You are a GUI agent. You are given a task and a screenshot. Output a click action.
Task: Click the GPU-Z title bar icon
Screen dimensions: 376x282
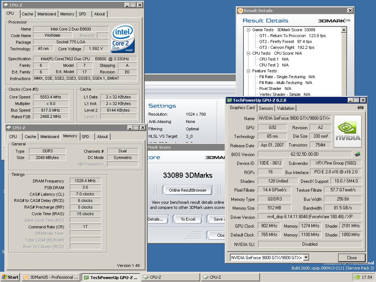click(x=229, y=100)
